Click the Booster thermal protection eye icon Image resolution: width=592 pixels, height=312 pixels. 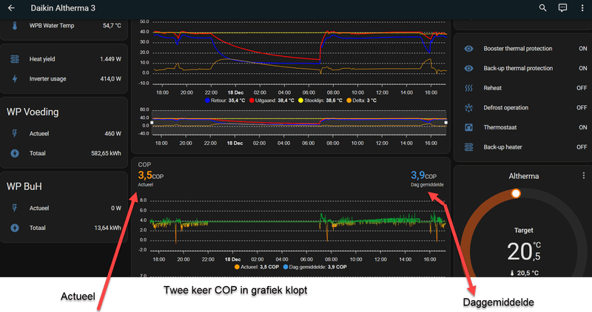468,49
